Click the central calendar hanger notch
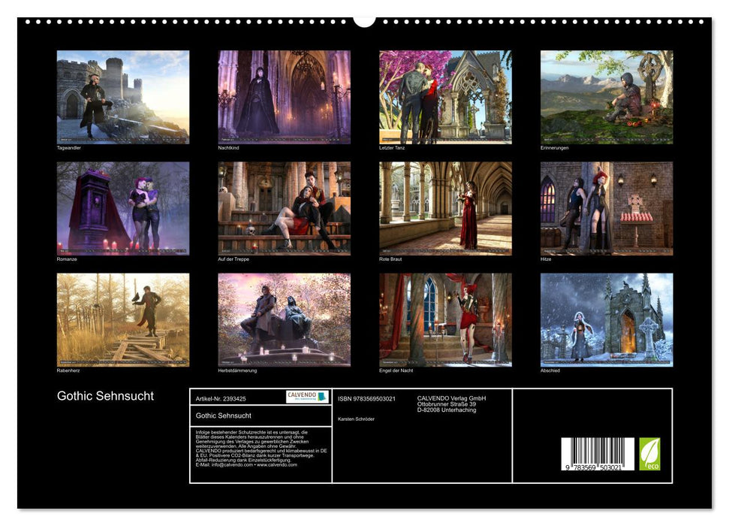Screen dimensions: 729x526 point(364,21)
